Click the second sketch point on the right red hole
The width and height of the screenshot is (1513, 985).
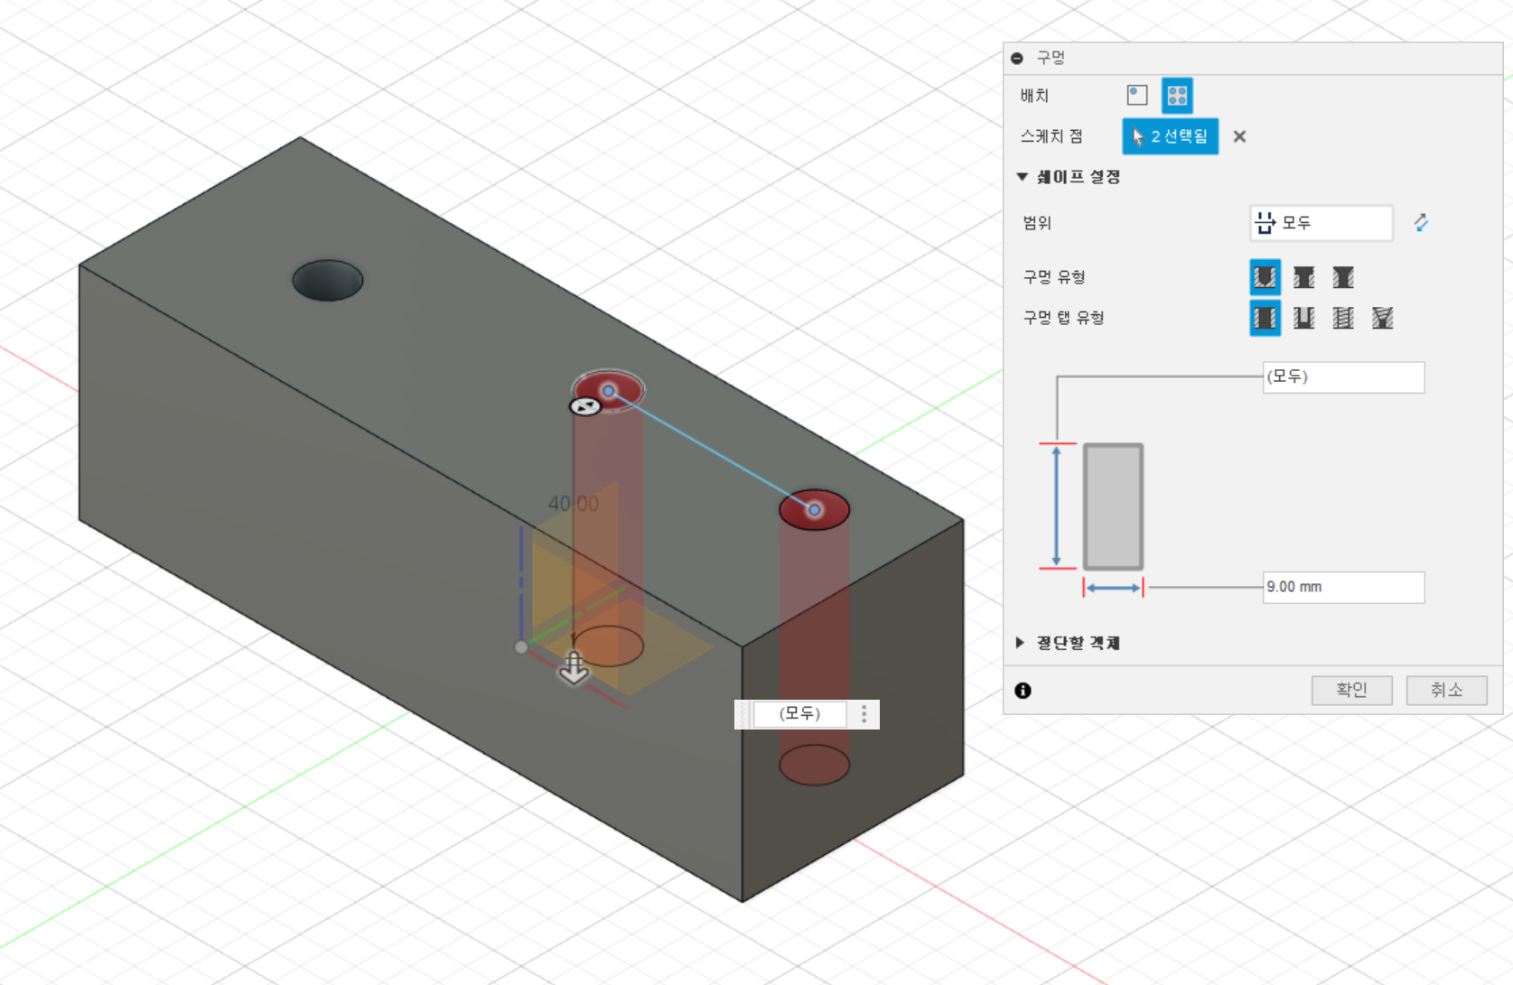[815, 510]
